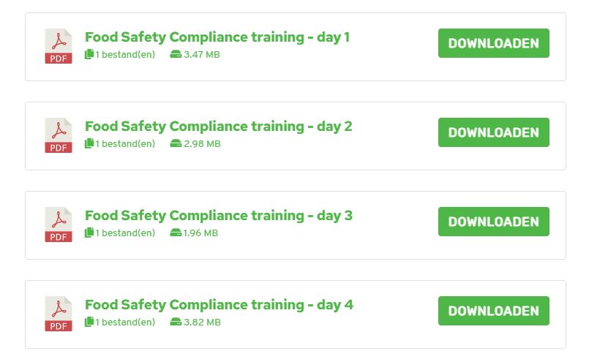This screenshot has width=589, height=362.
Task: Click the file count icon under day 4
Action: pyautogui.click(x=89, y=322)
